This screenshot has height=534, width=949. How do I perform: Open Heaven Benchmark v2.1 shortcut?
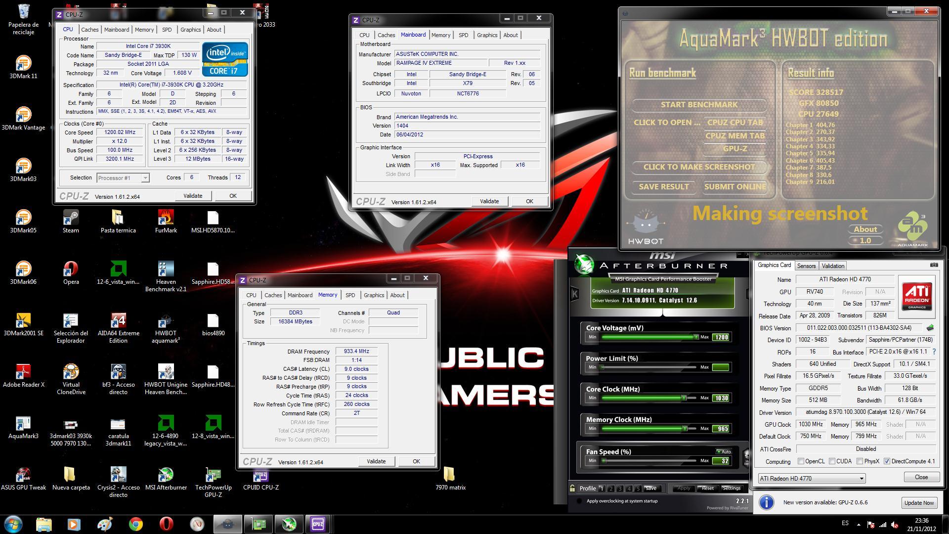point(166,276)
